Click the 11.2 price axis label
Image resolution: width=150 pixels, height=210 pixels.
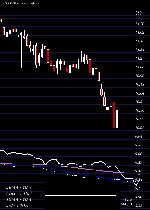click(x=139, y=58)
